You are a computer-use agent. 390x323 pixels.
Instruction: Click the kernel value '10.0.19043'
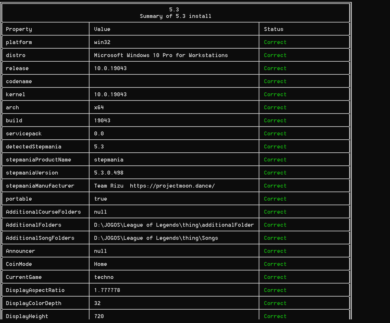coord(110,94)
